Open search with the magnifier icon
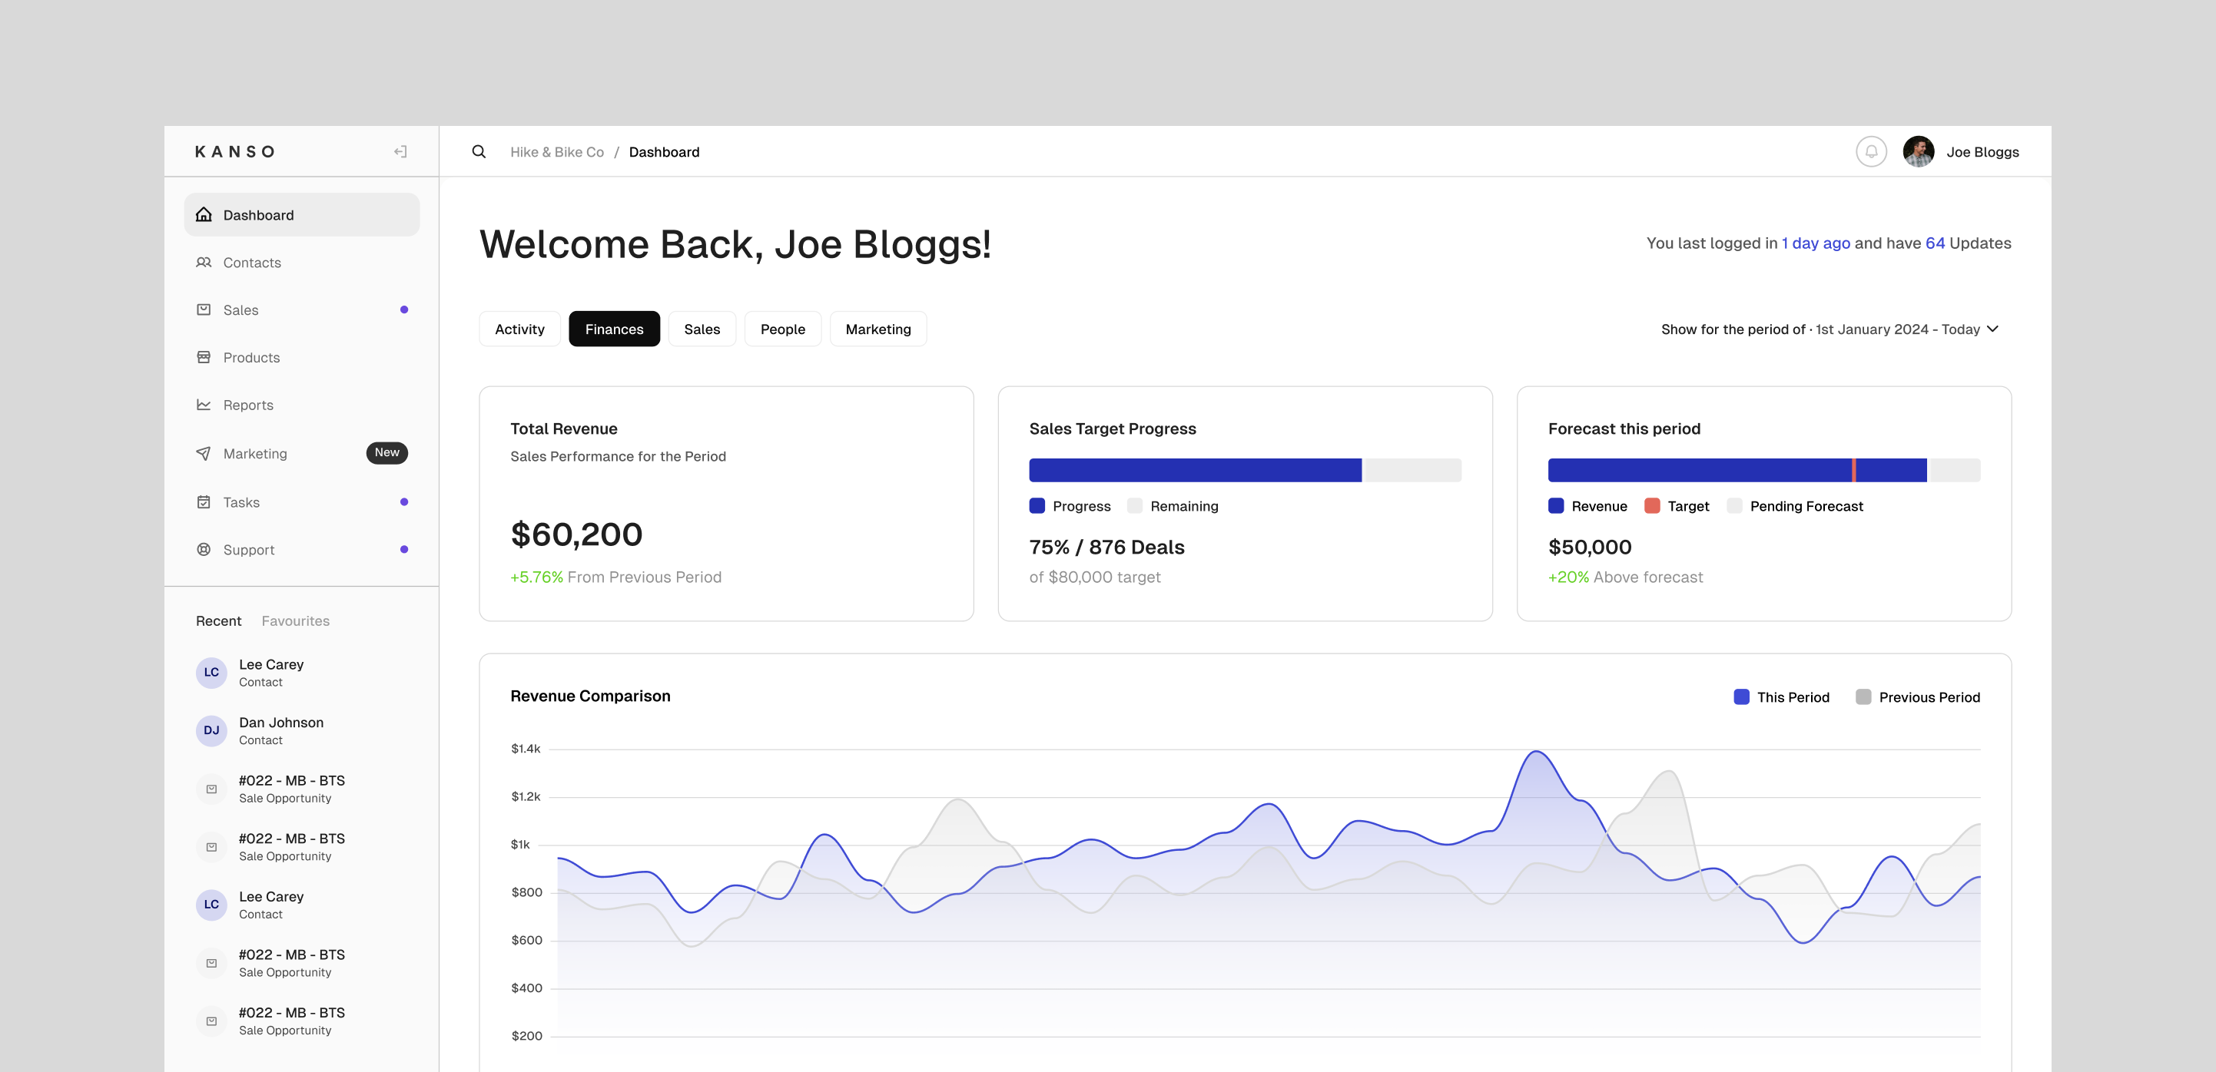This screenshot has width=2216, height=1072. point(479,151)
